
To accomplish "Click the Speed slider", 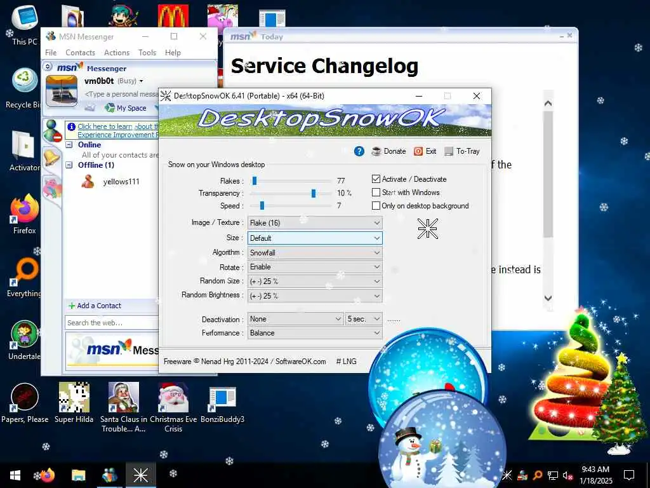I will click(292, 206).
